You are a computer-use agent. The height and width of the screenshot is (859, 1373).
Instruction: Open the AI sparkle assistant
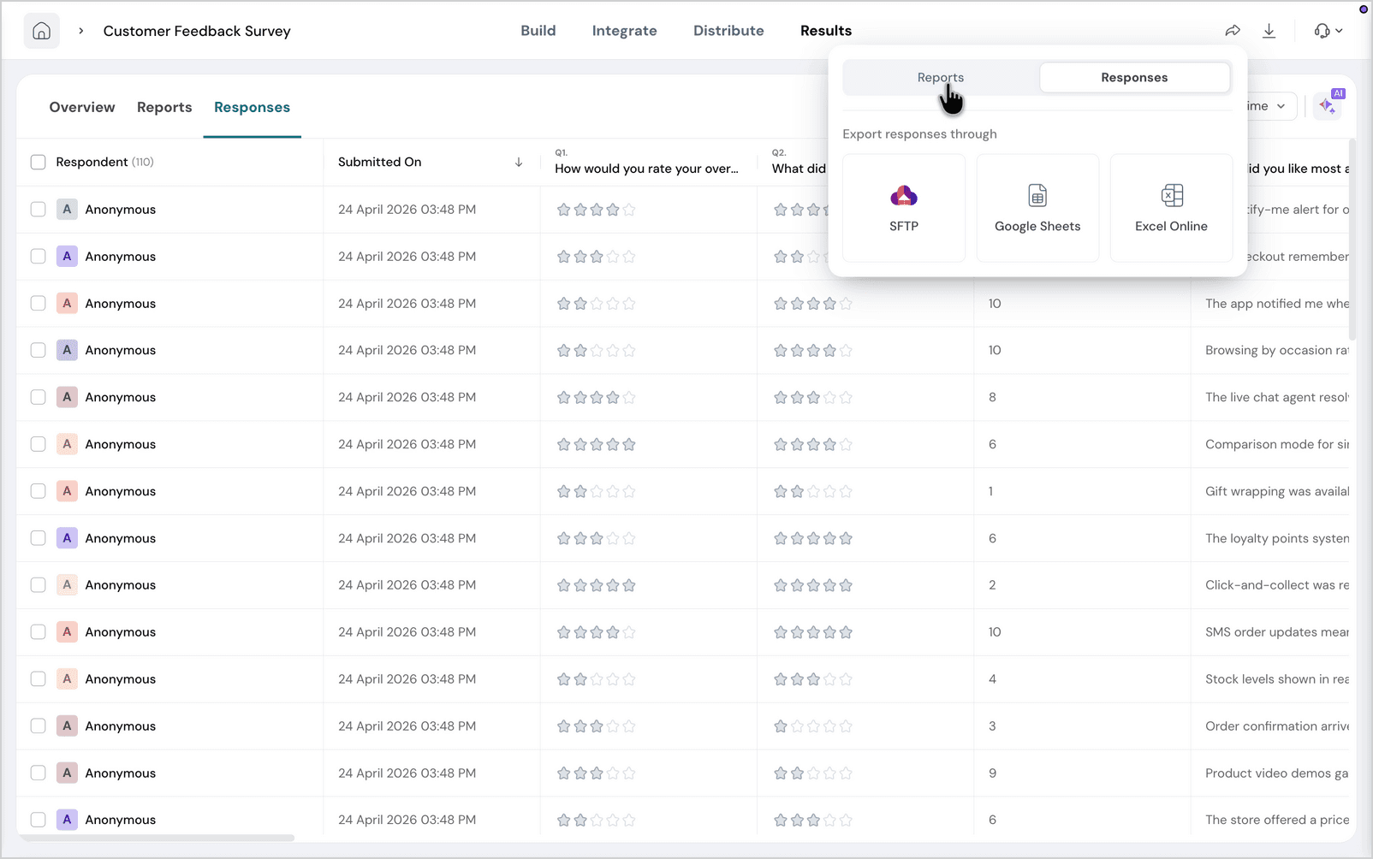(x=1328, y=106)
